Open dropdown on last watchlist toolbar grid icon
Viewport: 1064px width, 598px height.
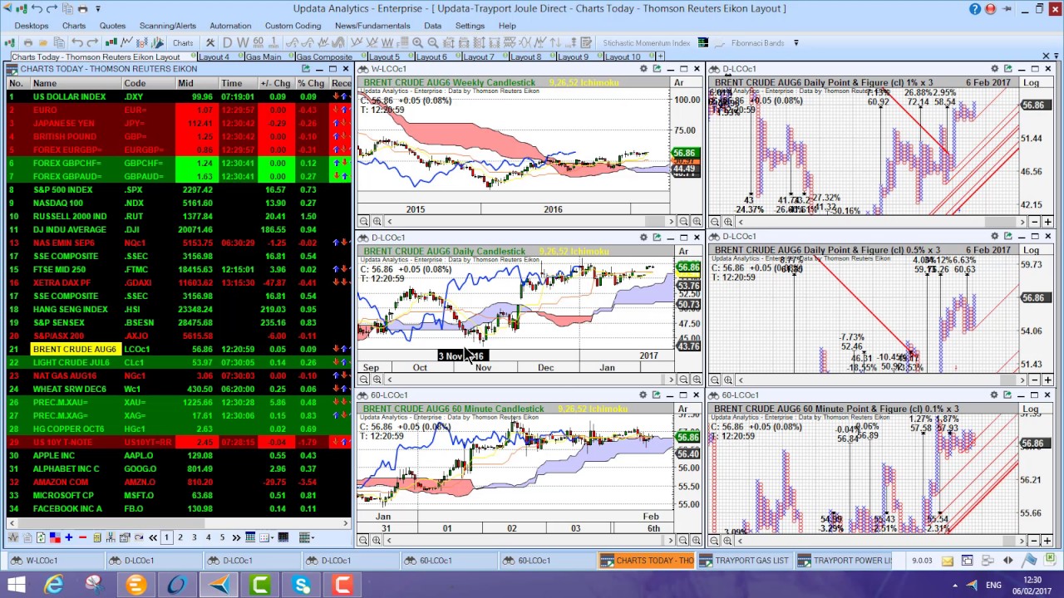click(313, 538)
